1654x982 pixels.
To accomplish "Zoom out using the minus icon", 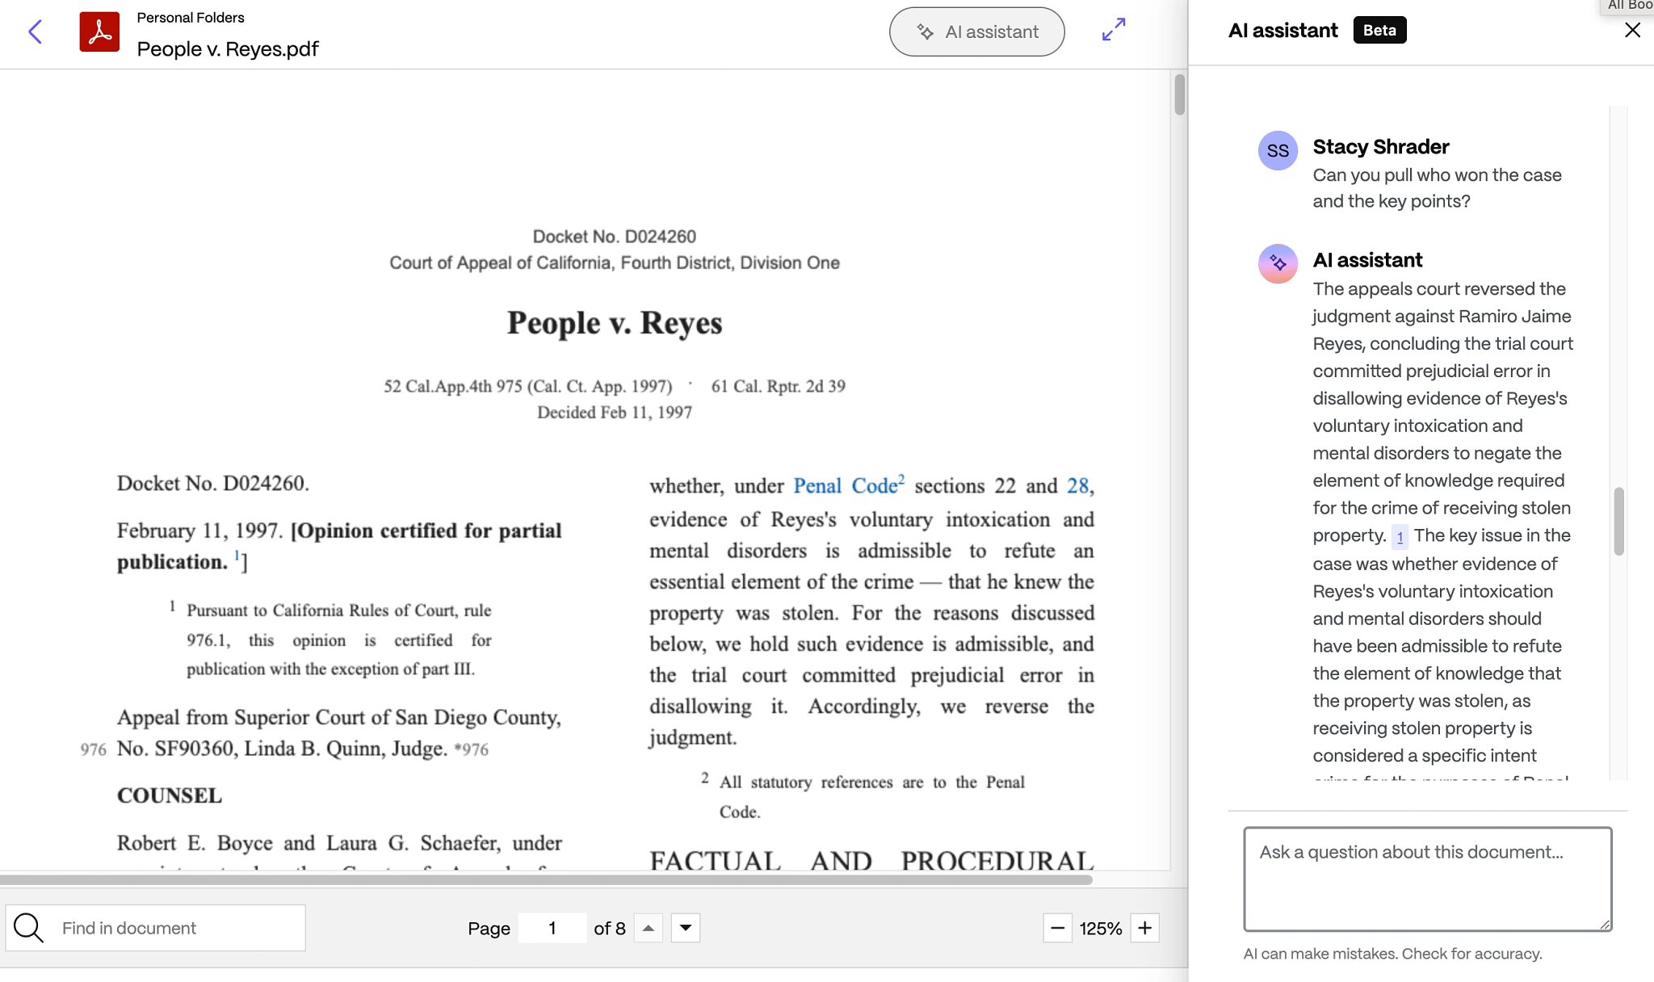I will click(1056, 928).
